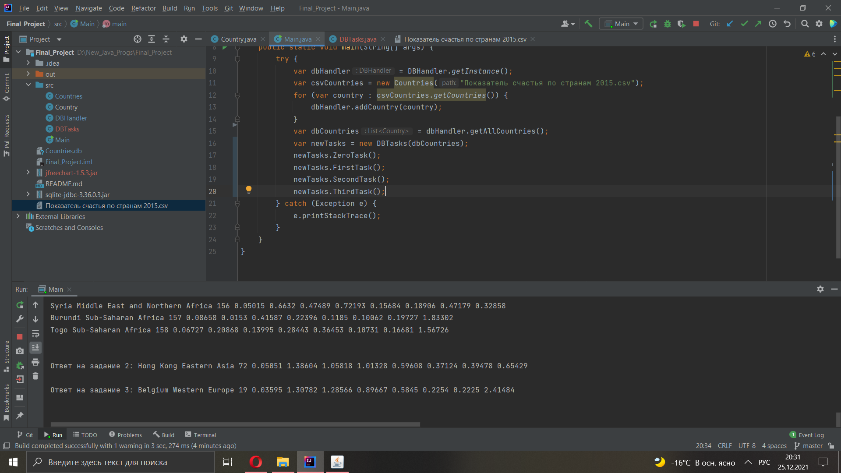The width and height of the screenshot is (841, 473).
Task: Open Opera from the Windows taskbar
Action: tap(256, 462)
